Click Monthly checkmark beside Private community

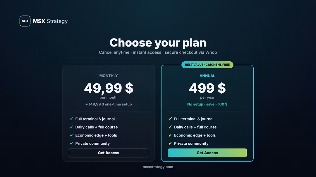point(72,144)
